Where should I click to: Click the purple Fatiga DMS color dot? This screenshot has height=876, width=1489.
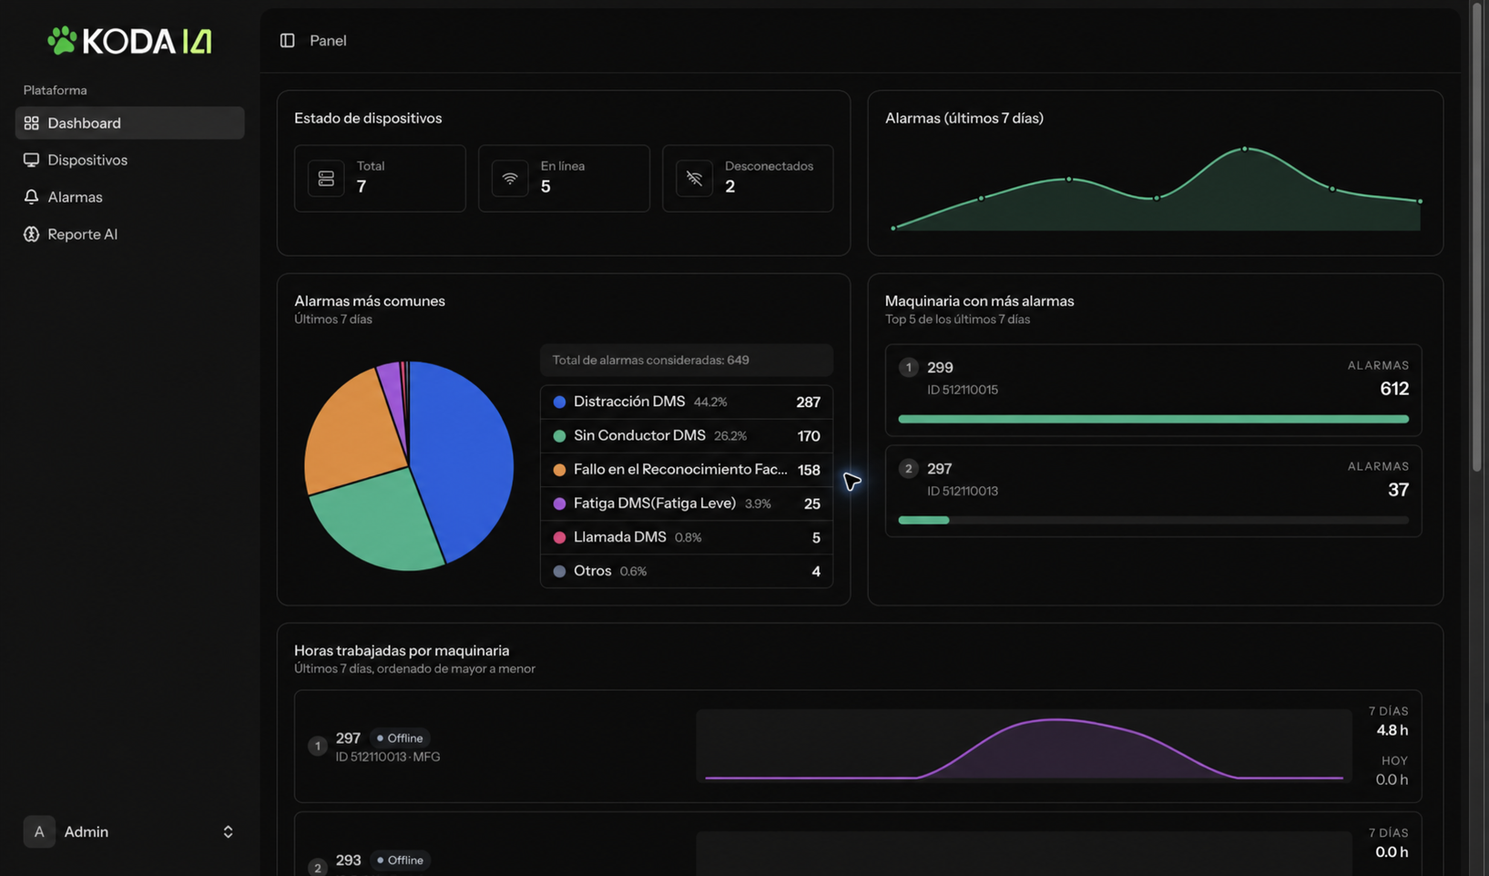click(x=559, y=504)
